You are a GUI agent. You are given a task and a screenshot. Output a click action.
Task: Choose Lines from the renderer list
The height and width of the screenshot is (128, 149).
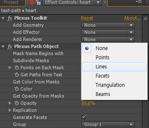[x=114, y=67]
